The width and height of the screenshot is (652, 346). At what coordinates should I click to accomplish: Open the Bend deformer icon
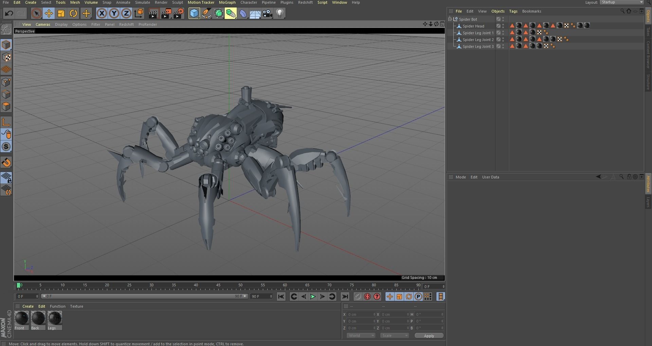click(x=243, y=14)
